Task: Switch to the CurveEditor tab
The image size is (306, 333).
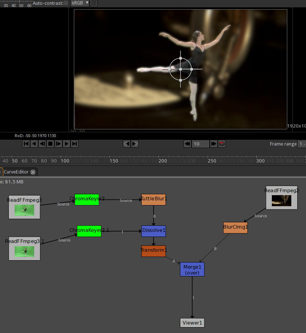Action: pos(16,172)
